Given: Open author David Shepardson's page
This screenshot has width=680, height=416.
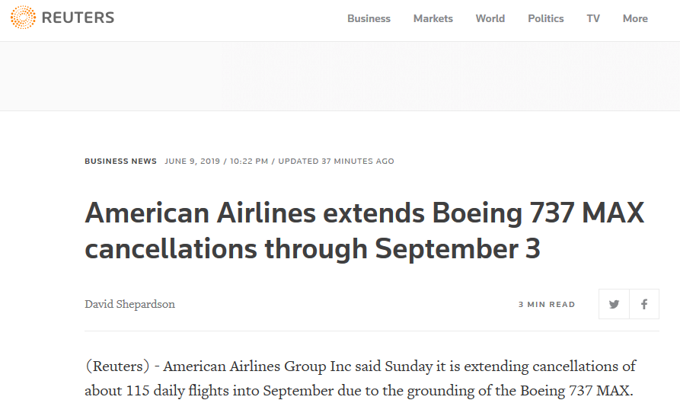Looking at the screenshot, I should click(129, 304).
